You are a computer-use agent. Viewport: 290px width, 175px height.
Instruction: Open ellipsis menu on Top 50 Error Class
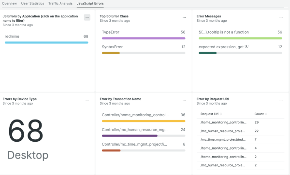click(184, 17)
